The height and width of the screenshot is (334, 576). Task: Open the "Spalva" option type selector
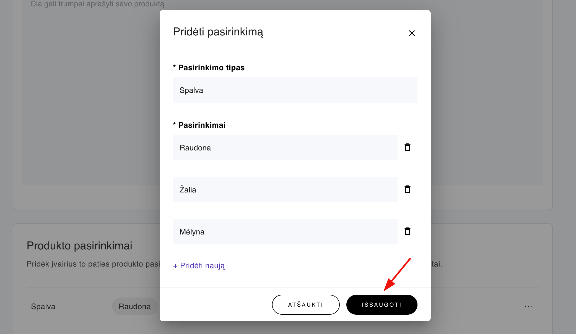tap(295, 90)
